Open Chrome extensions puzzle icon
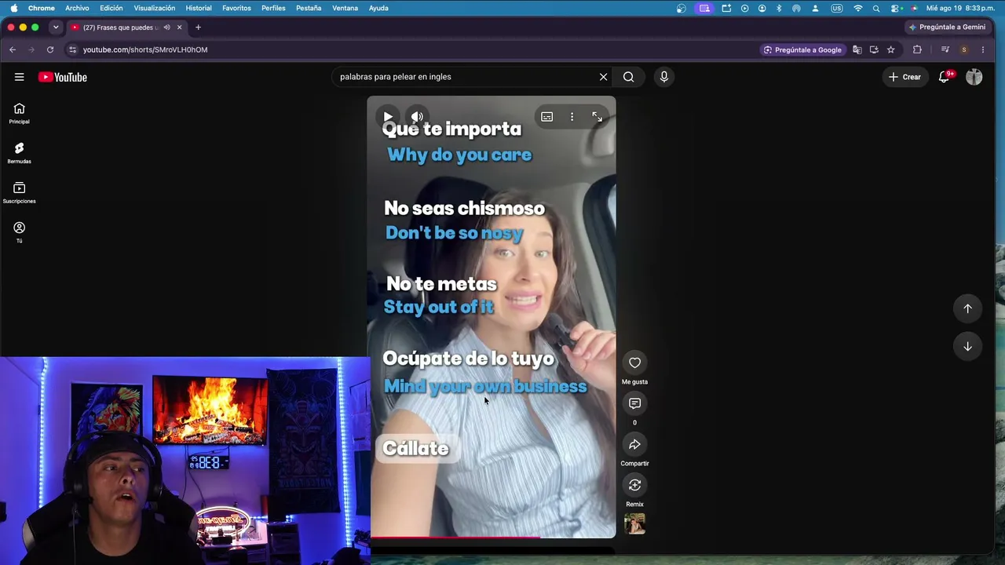This screenshot has height=565, width=1005. pos(917,49)
